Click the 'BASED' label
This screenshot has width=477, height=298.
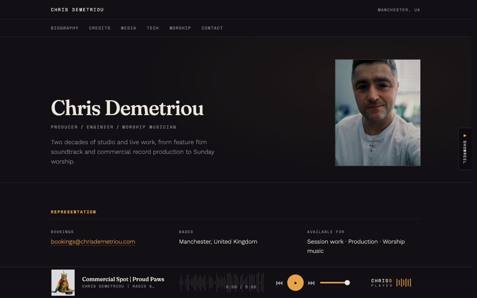186,232
